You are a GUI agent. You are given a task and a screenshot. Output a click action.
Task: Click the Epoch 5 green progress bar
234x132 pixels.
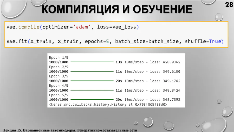pos(92,100)
